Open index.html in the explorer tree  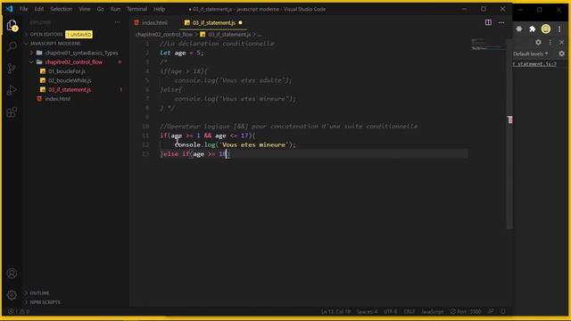coord(57,99)
